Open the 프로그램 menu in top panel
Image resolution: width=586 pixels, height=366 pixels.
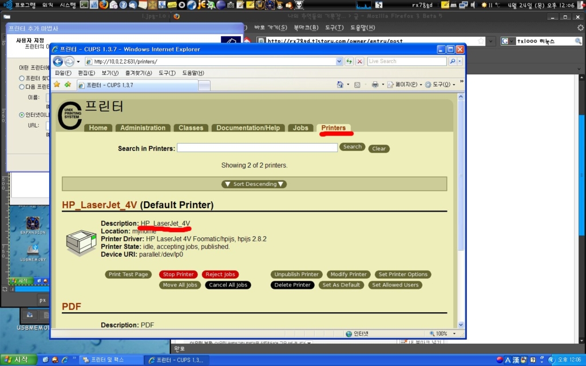click(25, 5)
